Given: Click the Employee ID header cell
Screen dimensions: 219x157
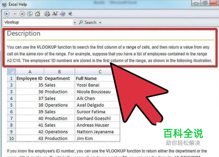Looking at the screenshot, I should pyautogui.click(x=29, y=79).
